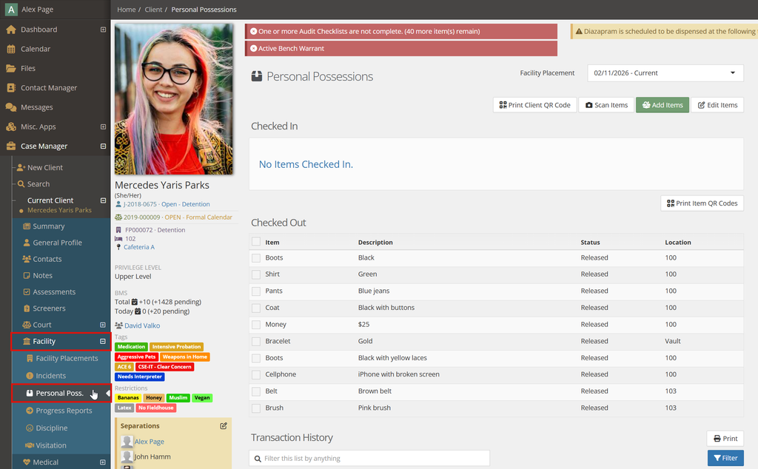Click the Court scales icon

click(27, 325)
